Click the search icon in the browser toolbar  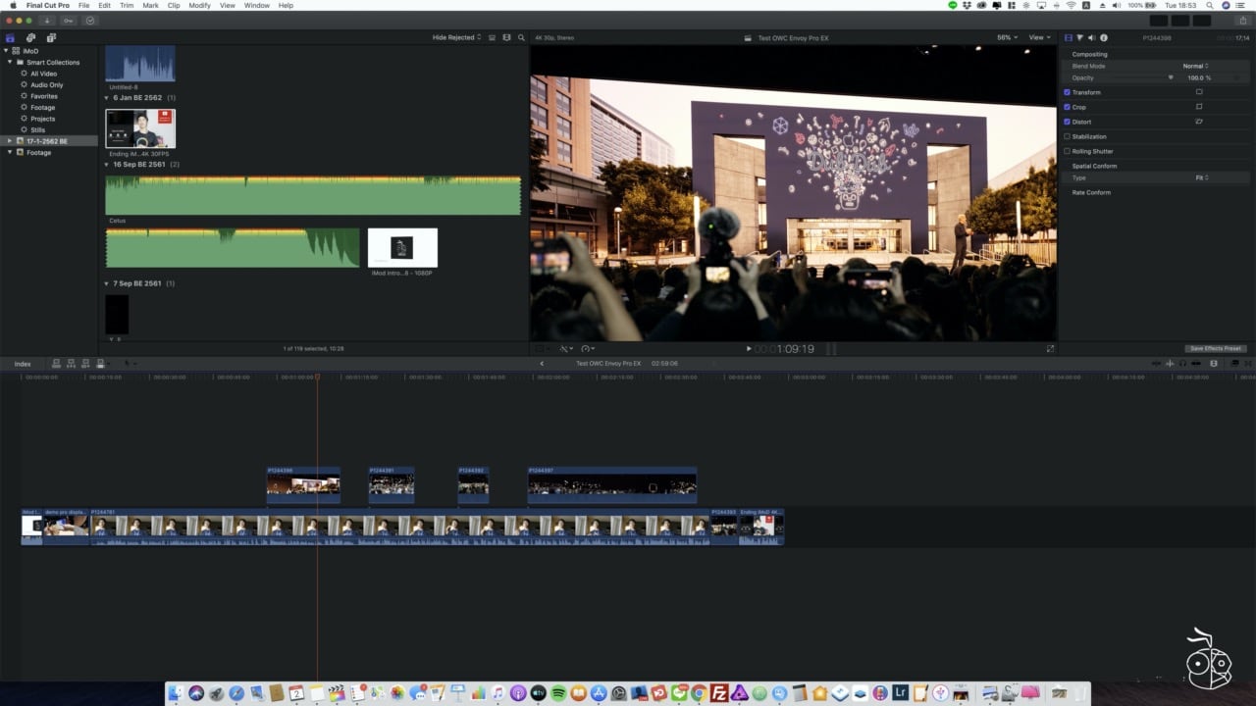pos(521,37)
